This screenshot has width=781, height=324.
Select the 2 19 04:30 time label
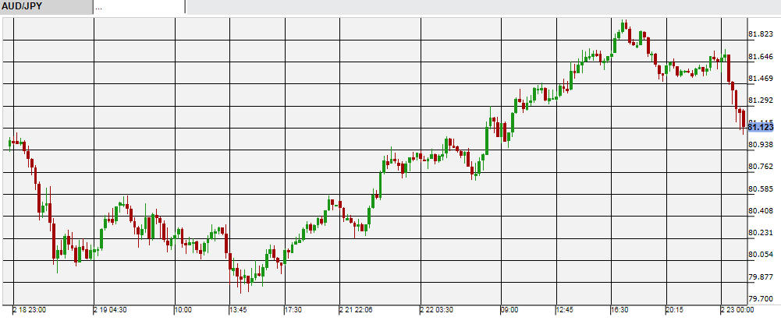coord(112,310)
